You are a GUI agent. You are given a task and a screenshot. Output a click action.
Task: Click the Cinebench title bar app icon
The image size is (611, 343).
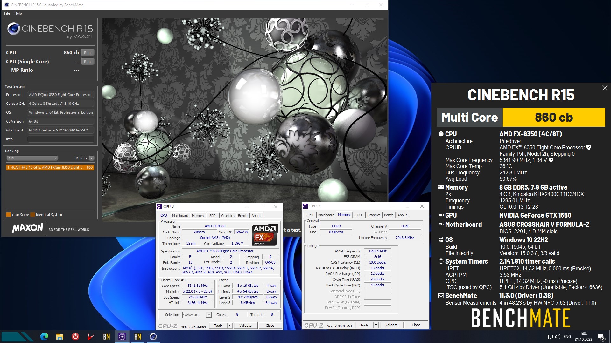coord(7,5)
